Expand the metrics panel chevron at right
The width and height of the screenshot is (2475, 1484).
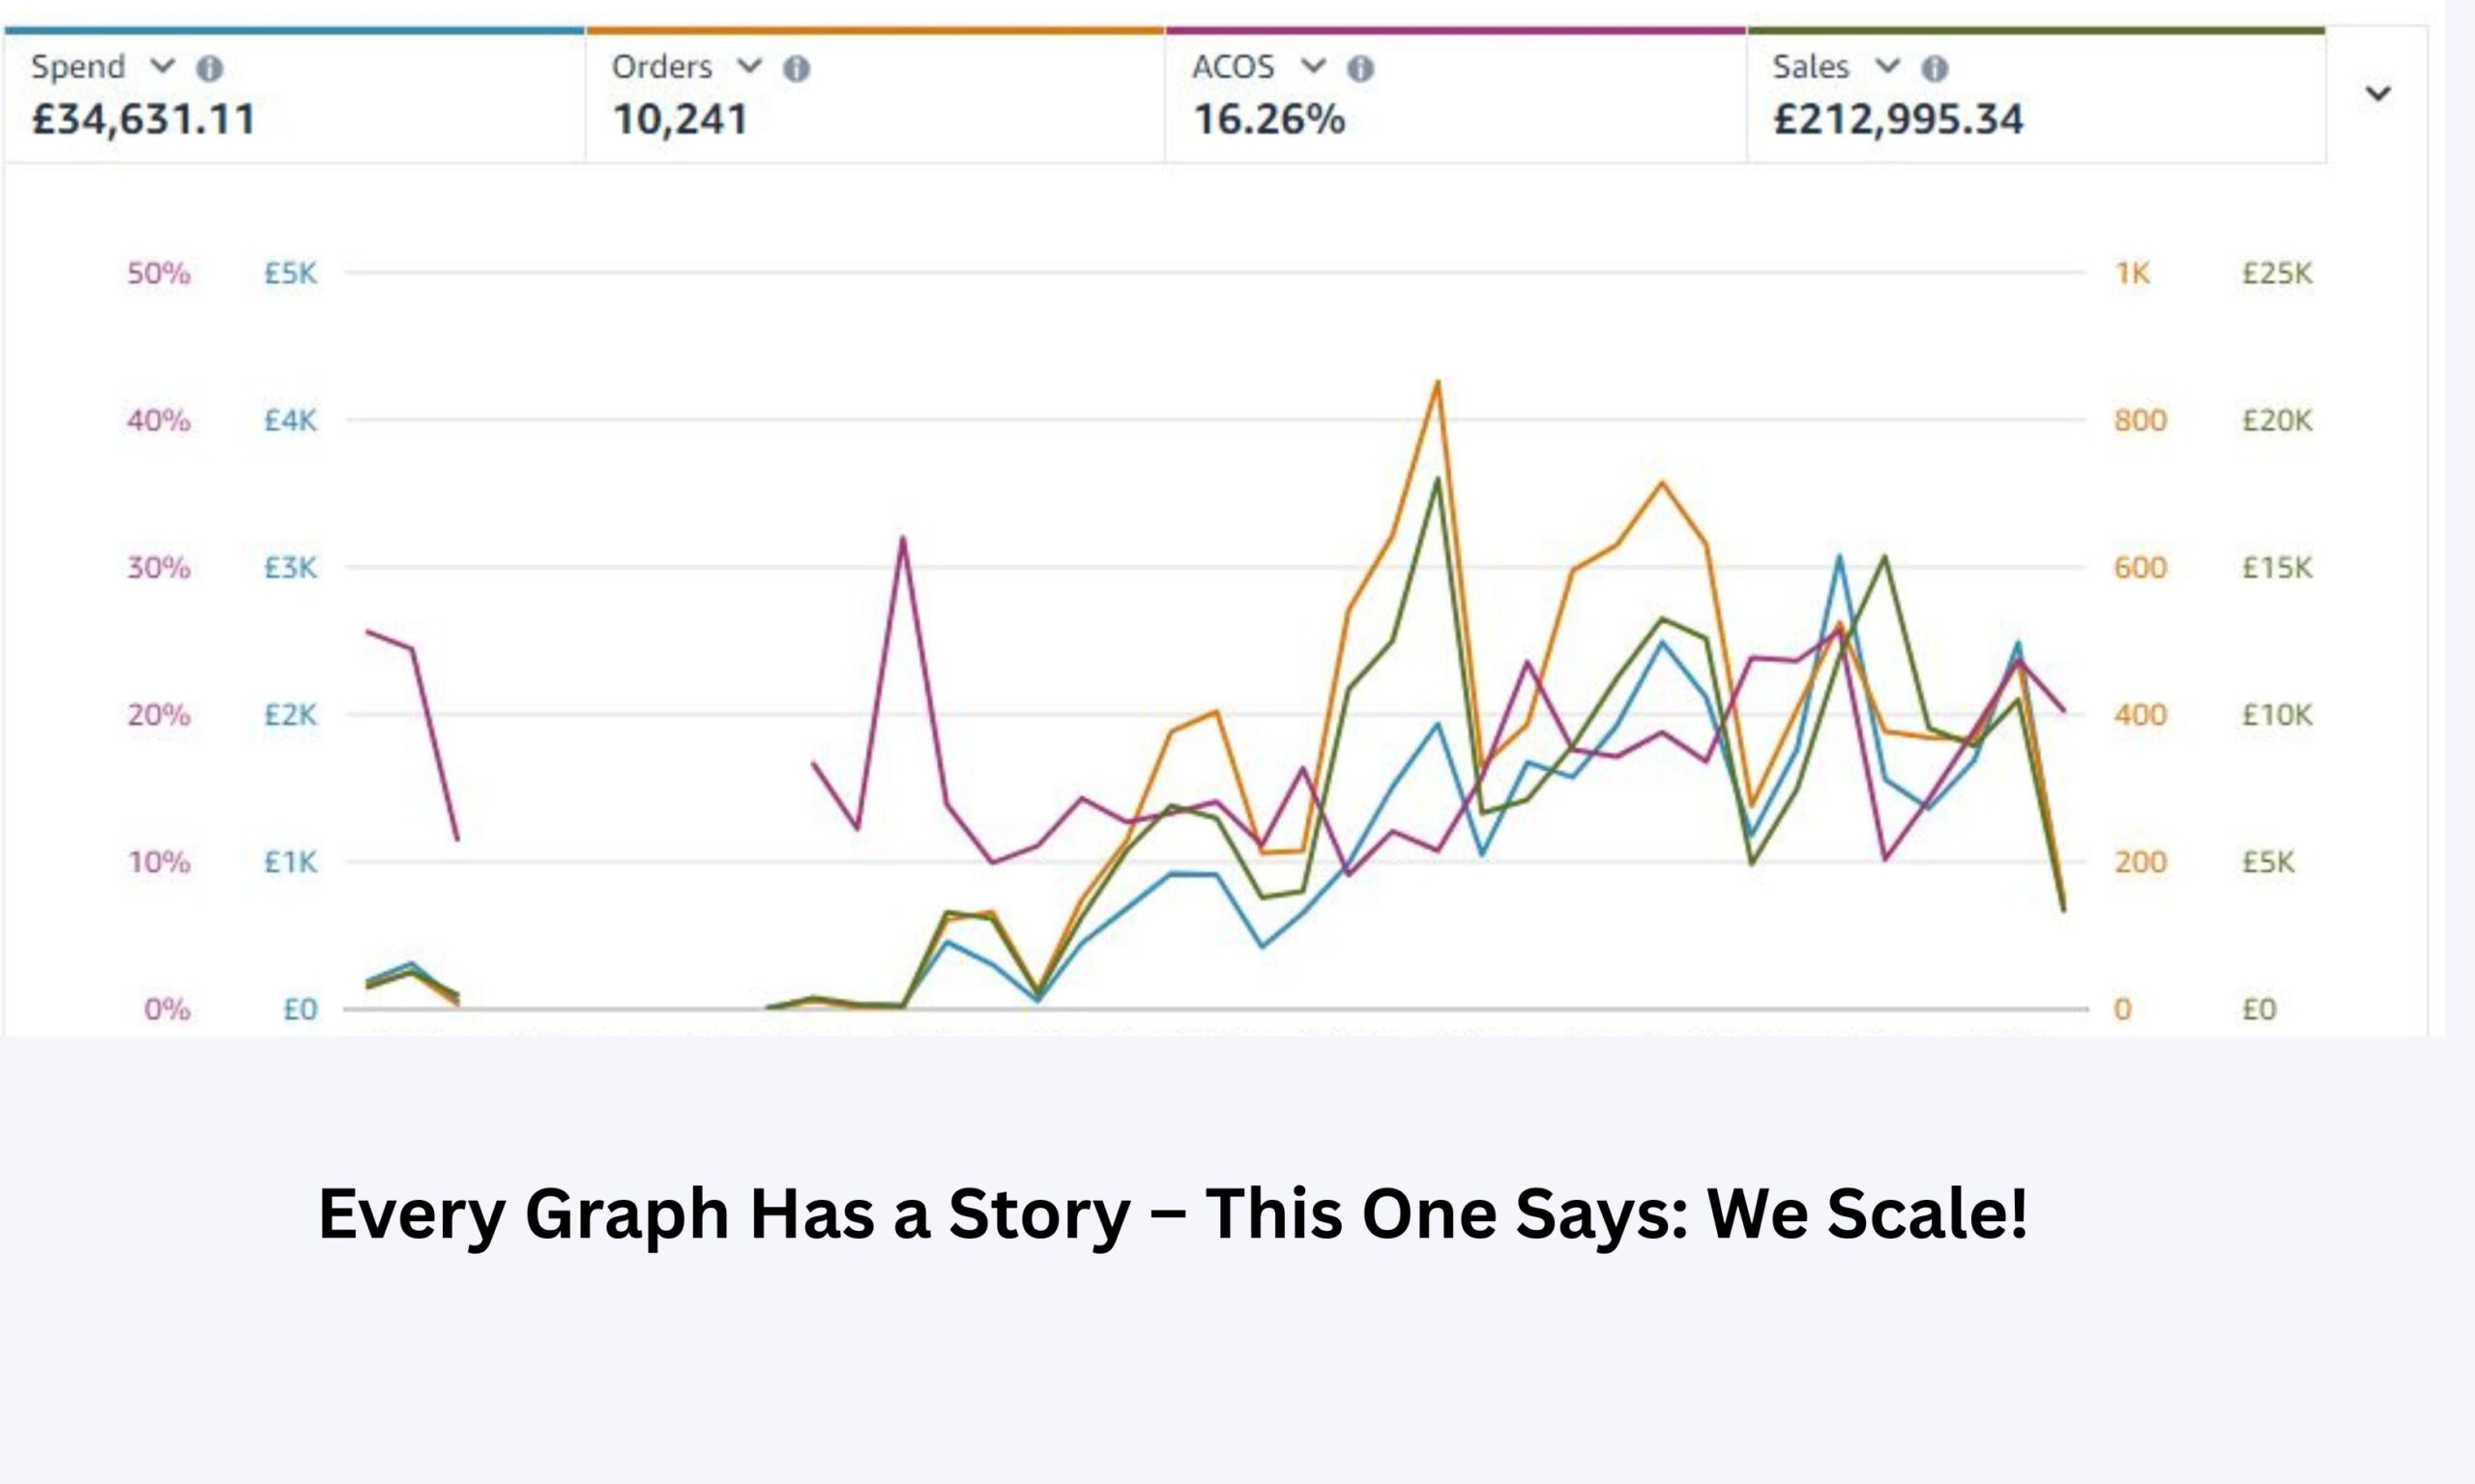tap(2377, 94)
